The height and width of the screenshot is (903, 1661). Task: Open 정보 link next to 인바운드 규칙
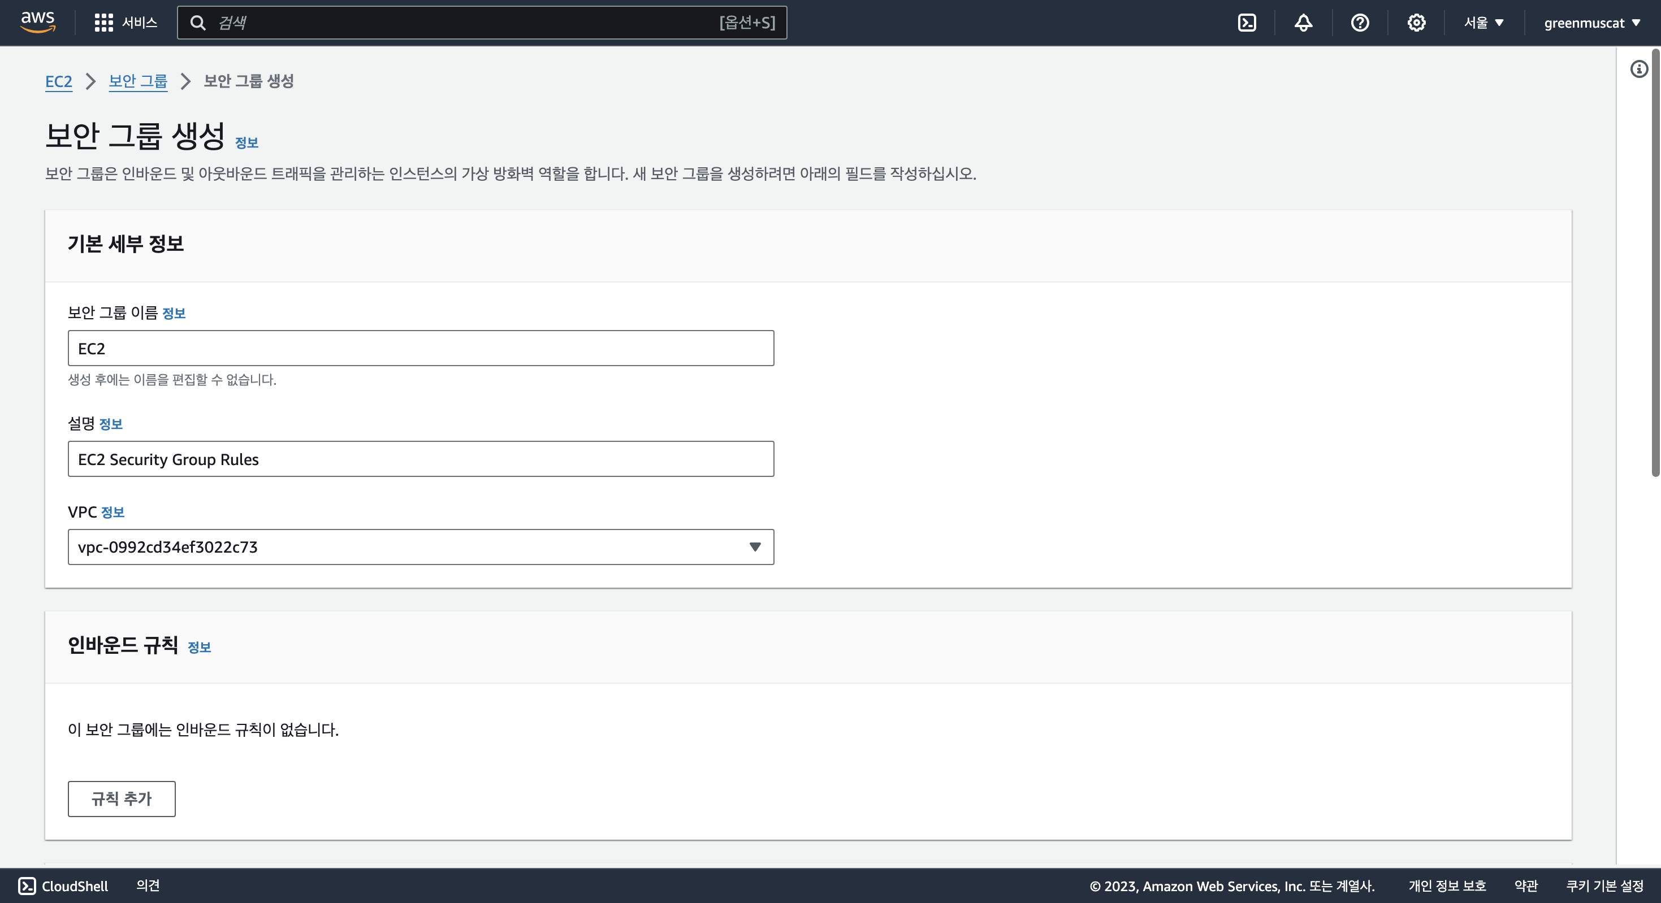pyautogui.click(x=199, y=647)
